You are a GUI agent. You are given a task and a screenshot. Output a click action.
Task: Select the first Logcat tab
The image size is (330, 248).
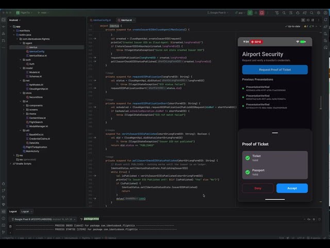point(13,211)
